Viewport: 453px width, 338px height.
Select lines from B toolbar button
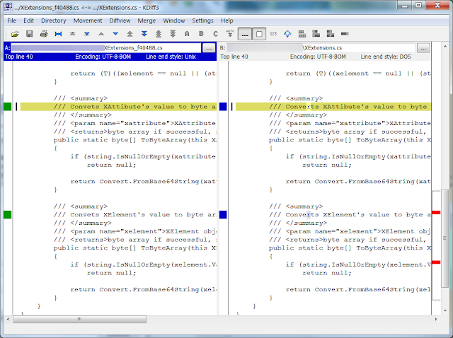(x=201, y=34)
